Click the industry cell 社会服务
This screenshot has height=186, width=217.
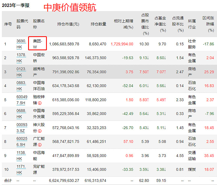(x=192, y=44)
